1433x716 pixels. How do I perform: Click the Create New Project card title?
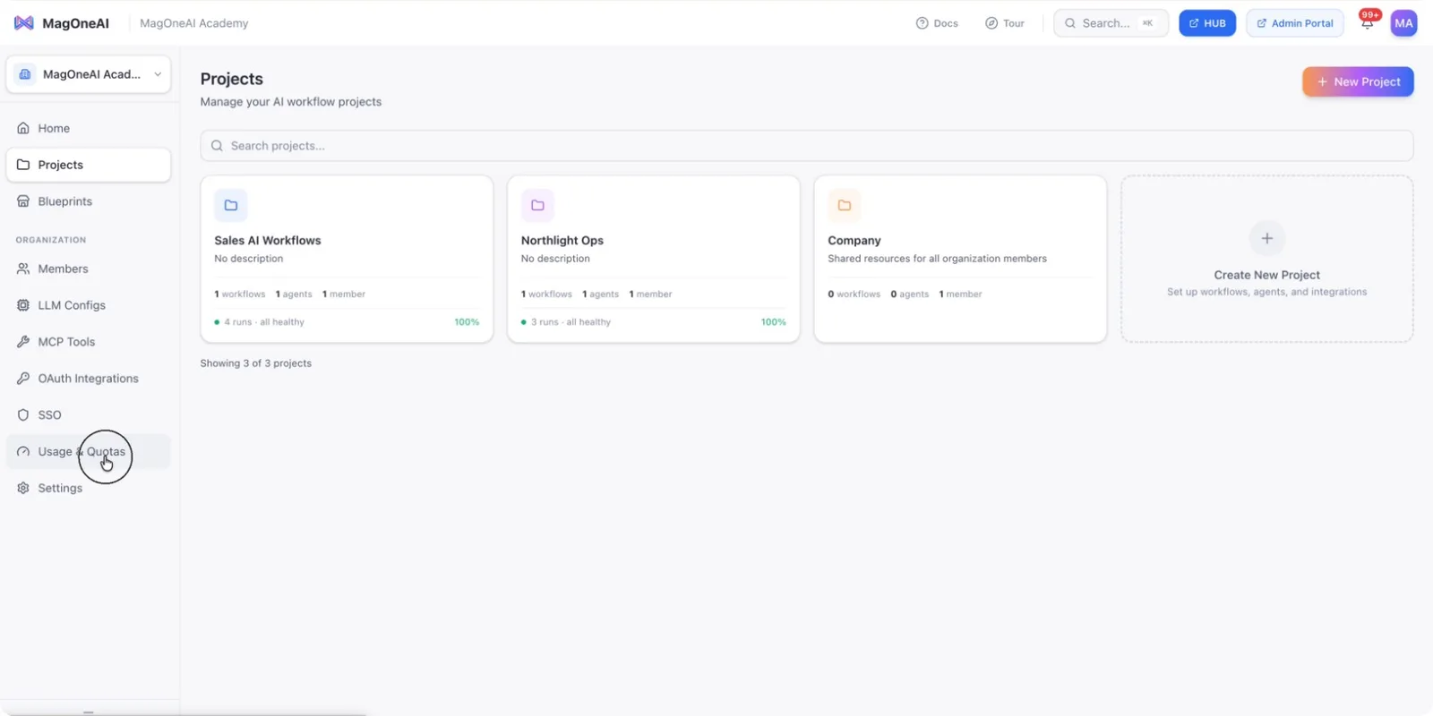(x=1267, y=275)
